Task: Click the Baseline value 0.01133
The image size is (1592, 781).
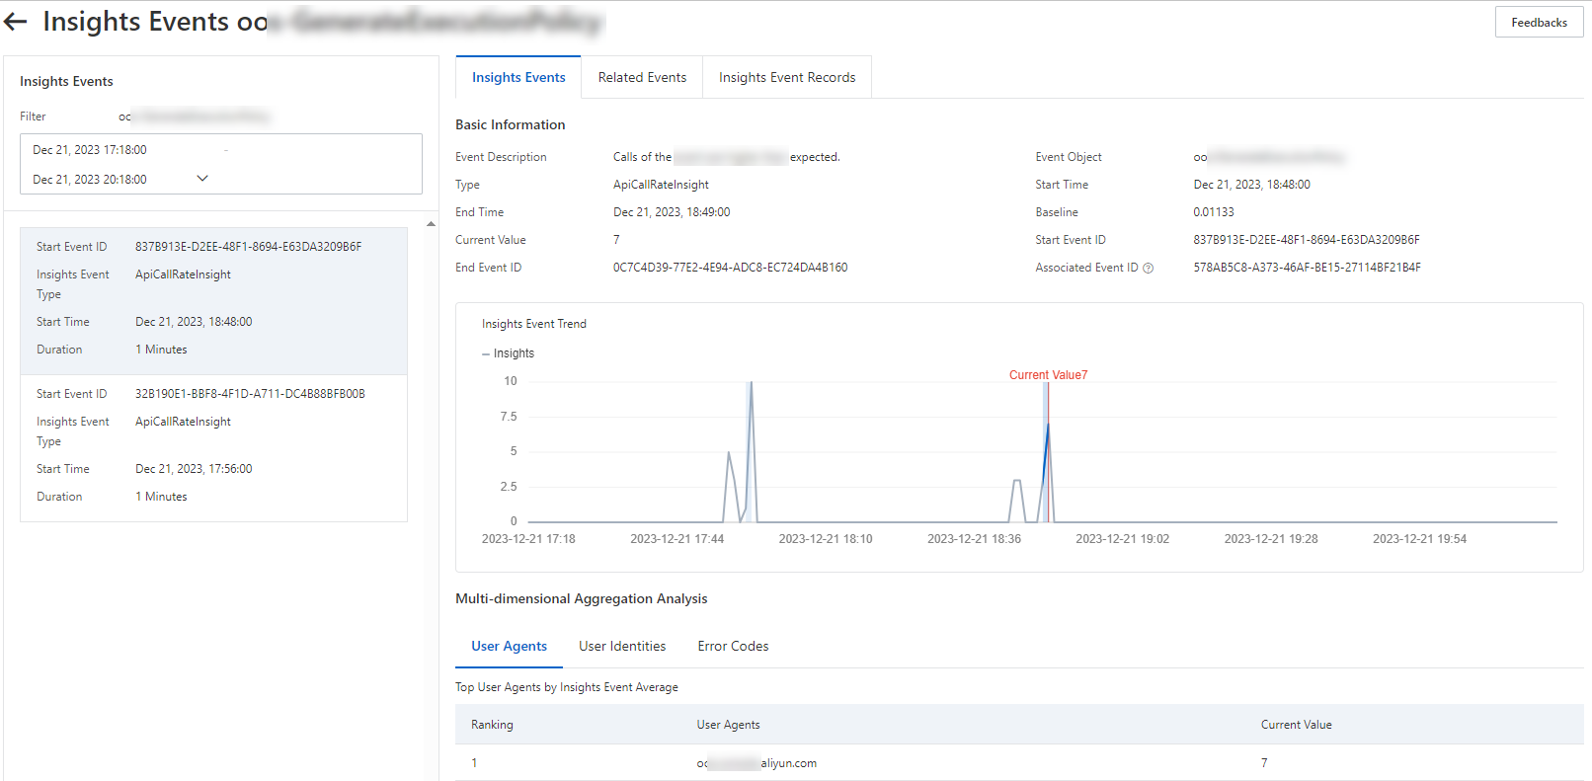Action: pos(1214,212)
